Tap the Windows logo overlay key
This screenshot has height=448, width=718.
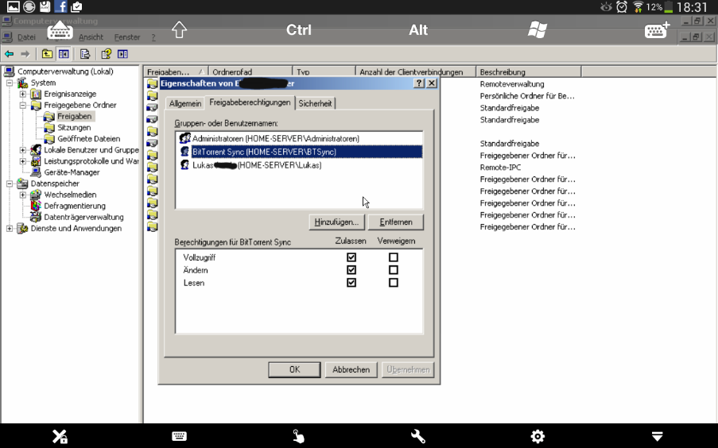(538, 30)
